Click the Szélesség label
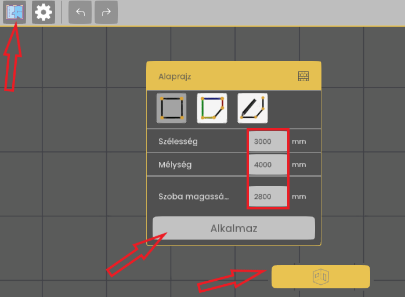Viewport: 405px width, 297px height. tap(178, 142)
